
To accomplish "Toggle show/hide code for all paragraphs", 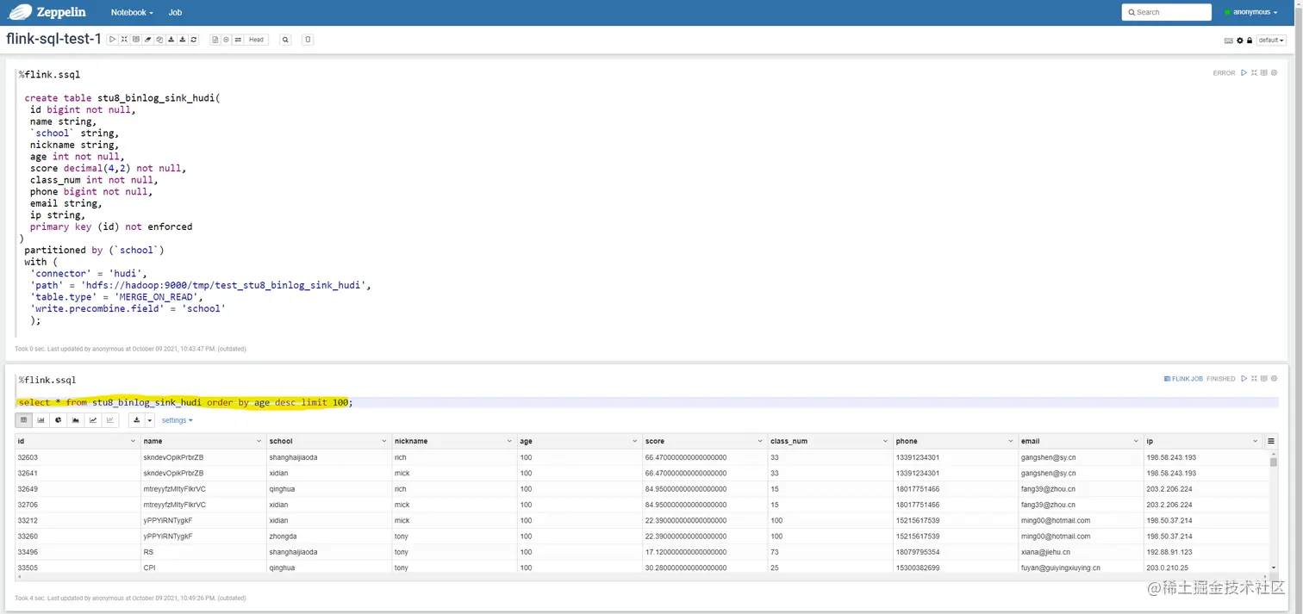I will click(x=124, y=40).
